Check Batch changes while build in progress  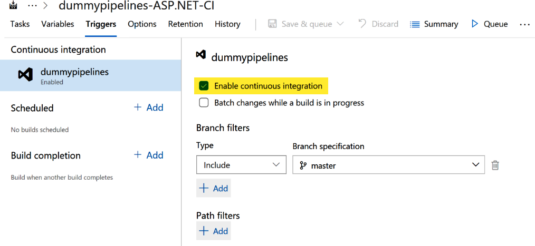point(204,103)
